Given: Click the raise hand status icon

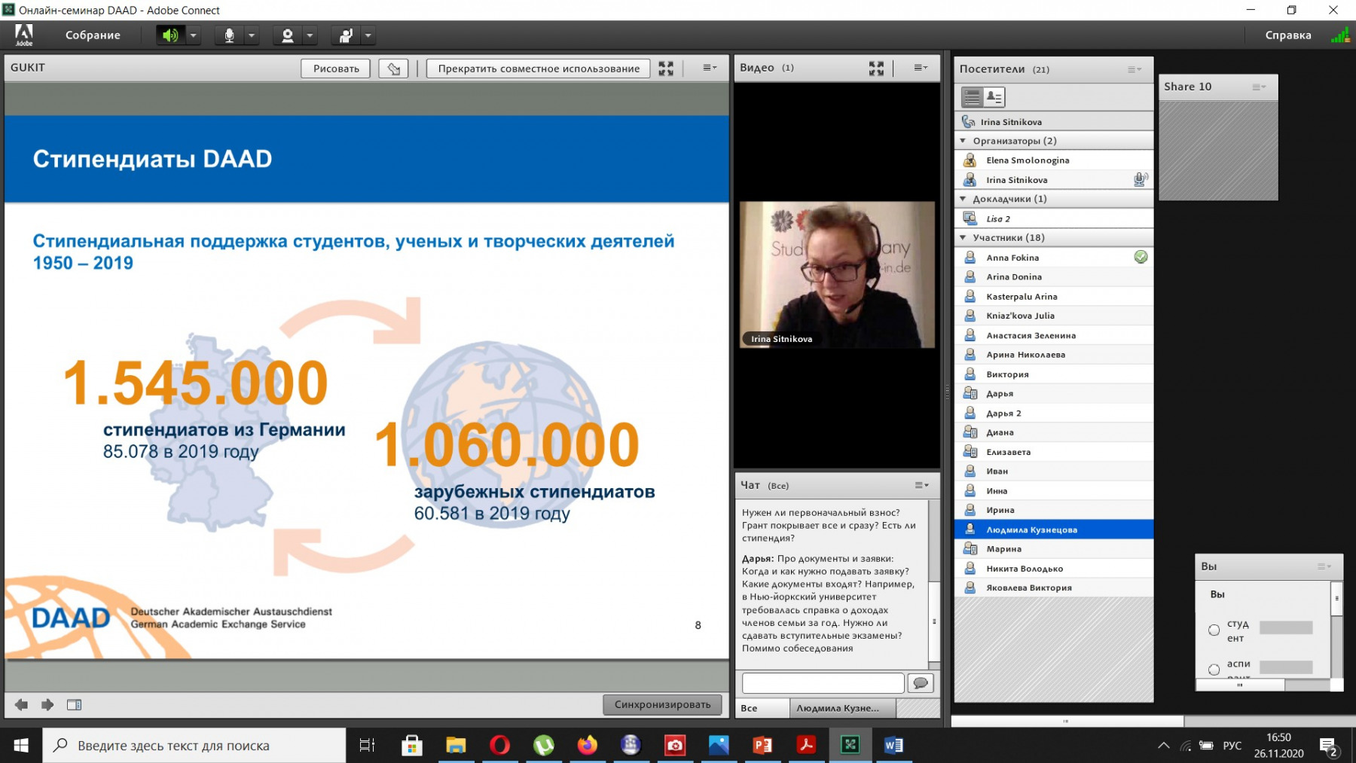Looking at the screenshot, I should click(x=346, y=35).
